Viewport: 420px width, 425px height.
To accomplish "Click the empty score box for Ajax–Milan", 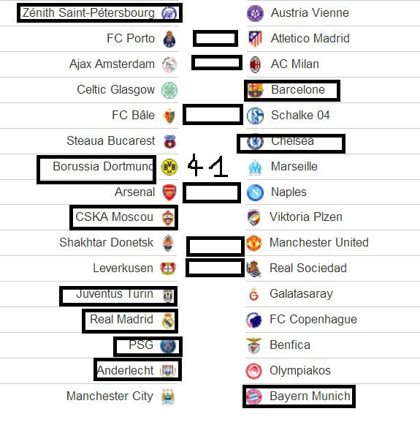I will pyautogui.click(x=216, y=63).
